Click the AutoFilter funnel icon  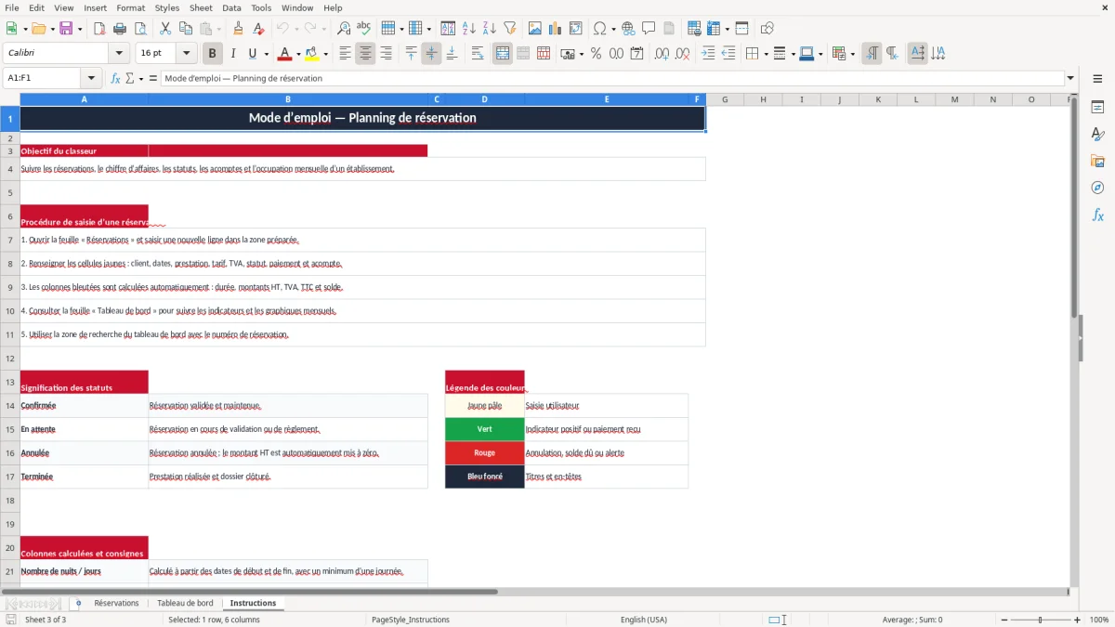pos(510,29)
